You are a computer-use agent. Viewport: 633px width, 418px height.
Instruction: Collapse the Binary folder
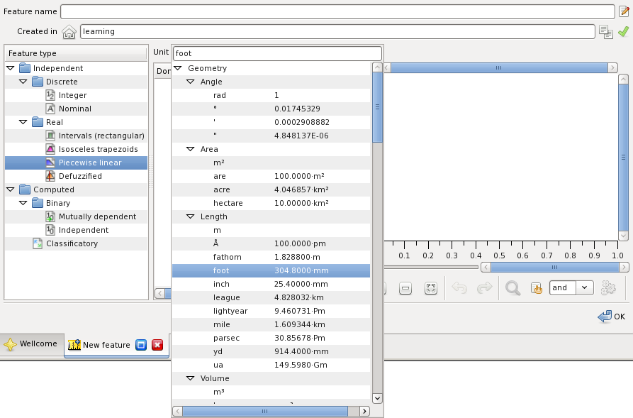tap(23, 203)
